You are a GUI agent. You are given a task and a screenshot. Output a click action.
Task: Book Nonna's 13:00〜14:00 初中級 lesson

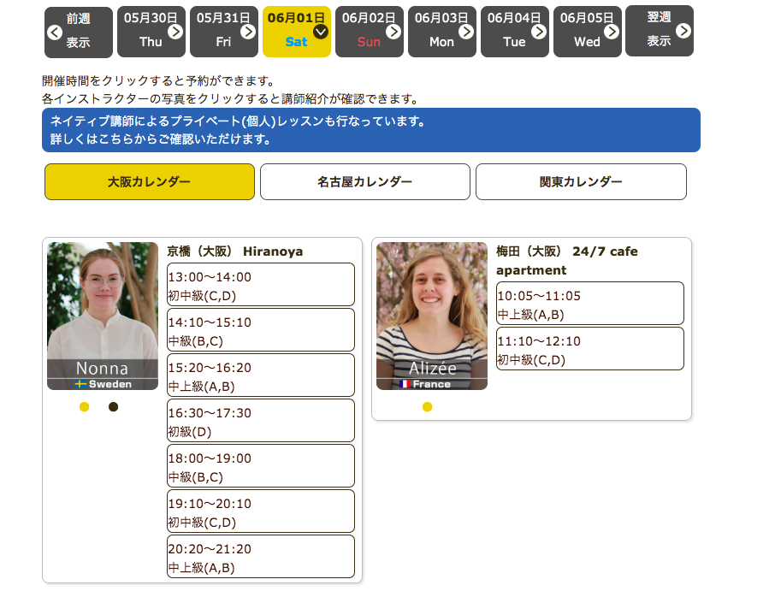pos(261,285)
